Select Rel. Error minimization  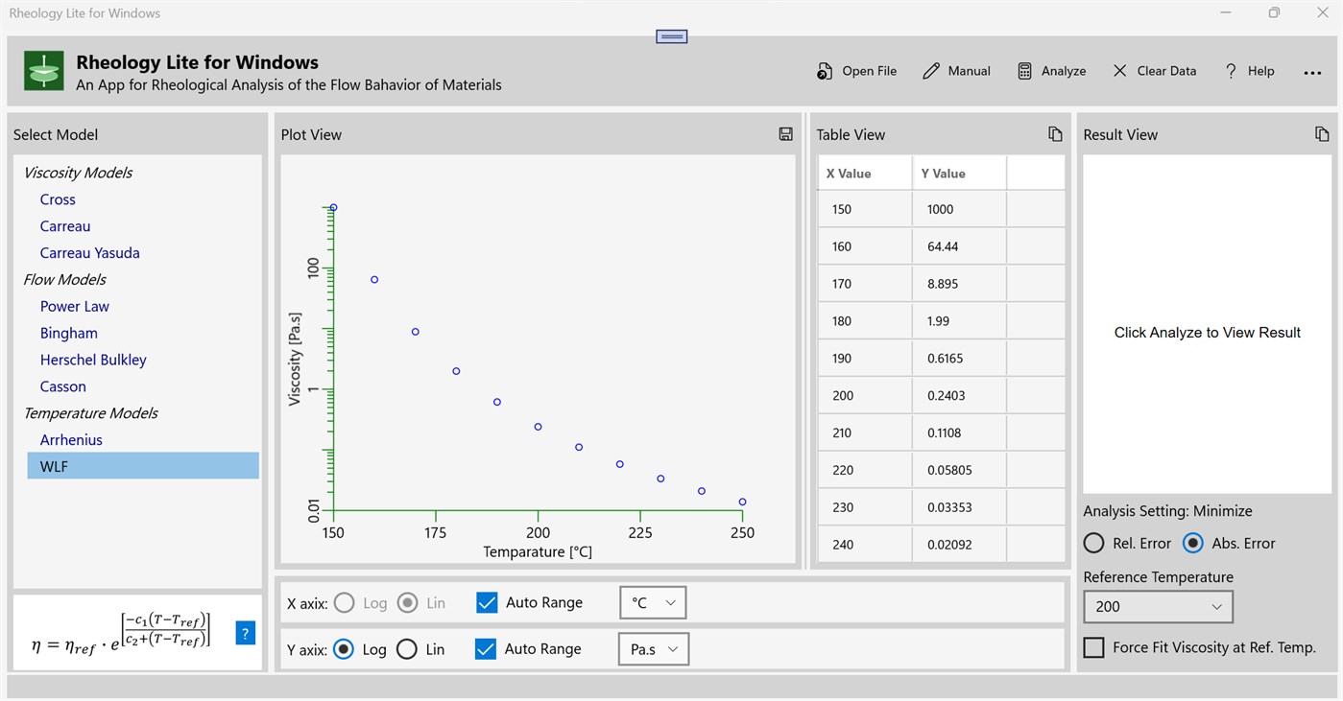click(1093, 543)
